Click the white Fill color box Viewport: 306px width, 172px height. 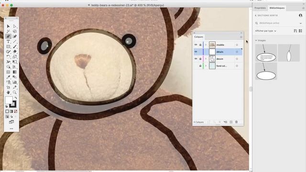pyautogui.click(x=9, y=100)
